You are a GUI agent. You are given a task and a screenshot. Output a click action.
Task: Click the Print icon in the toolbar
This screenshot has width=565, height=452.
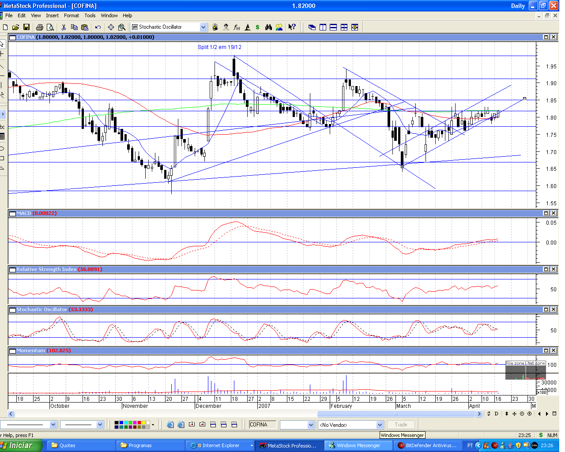40,27
